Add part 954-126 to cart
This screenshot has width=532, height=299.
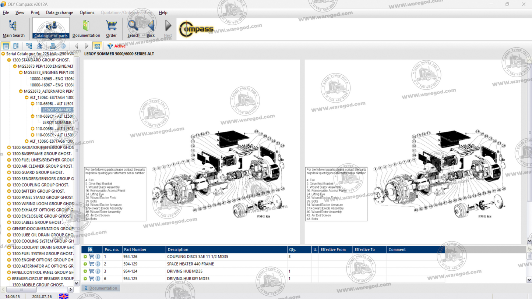click(x=92, y=257)
